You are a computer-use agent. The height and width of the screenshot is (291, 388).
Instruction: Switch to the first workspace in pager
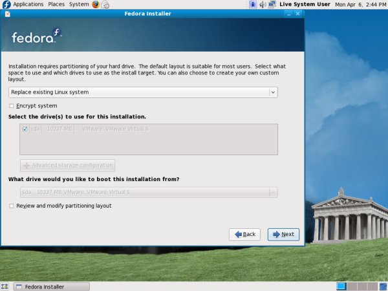pos(341,286)
